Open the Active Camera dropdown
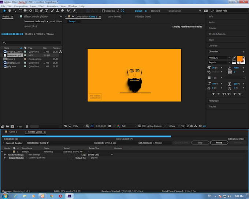 tap(156, 126)
